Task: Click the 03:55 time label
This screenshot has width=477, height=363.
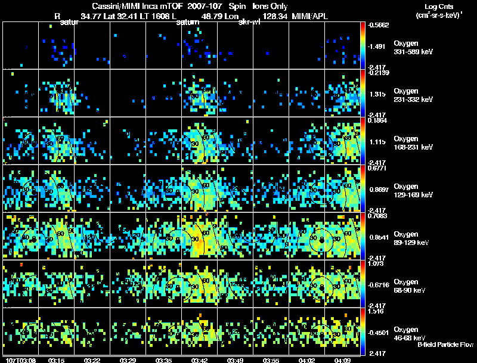Action: (x=271, y=361)
